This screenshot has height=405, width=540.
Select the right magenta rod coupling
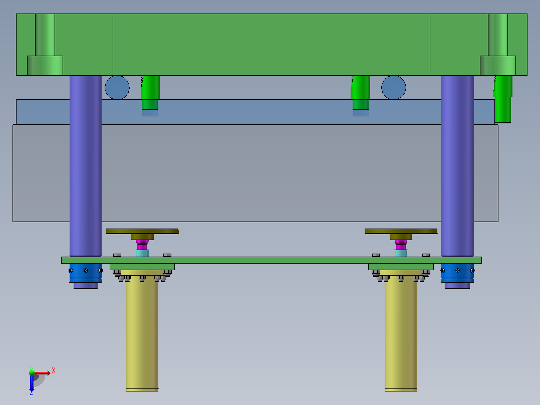tap(401, 245)
